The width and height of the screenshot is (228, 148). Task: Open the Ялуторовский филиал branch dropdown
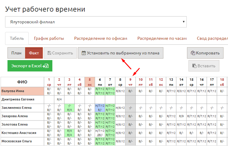pos(96,22)
